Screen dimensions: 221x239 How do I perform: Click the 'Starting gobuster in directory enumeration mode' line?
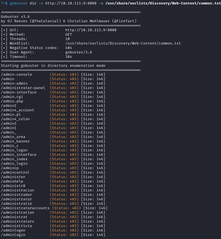pos(53,66)
